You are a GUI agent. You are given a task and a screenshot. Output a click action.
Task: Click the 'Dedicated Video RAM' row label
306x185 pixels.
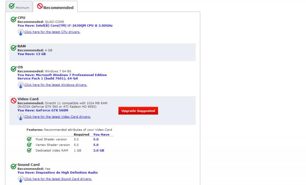tap(52, 150)
